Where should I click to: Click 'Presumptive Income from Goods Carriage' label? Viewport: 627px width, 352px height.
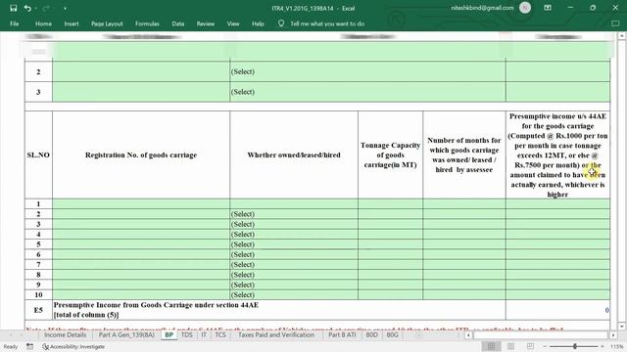click(x=156, y=305)
